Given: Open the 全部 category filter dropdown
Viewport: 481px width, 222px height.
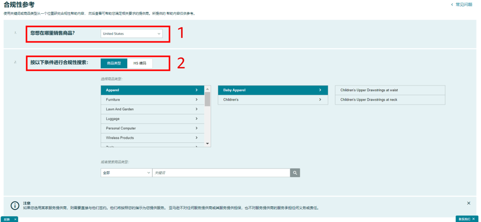Looking at the screenshot, I should (126, 173).
